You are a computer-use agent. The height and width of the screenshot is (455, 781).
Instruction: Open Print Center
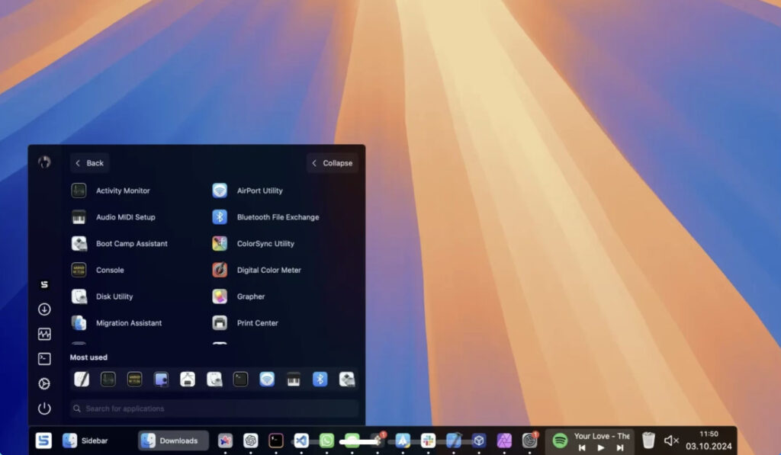[x=245, y=322]
